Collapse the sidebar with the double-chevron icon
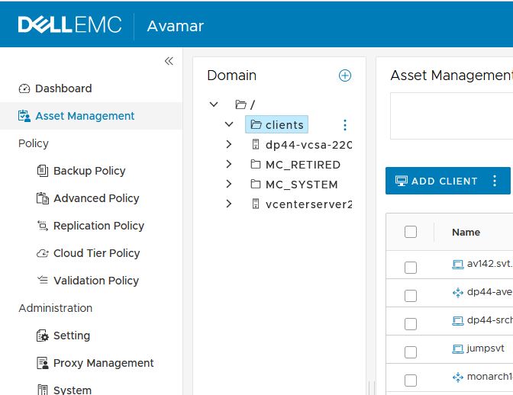The height and width of the screenshot is (395, 513). tap(169, 61)
